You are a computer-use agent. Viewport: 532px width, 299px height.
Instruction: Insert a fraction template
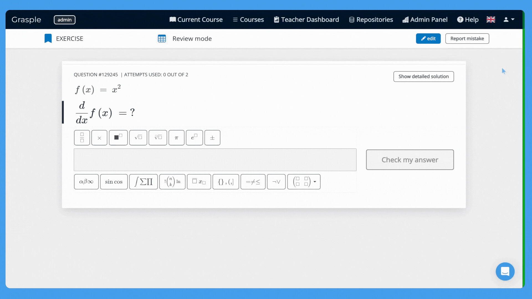(x=82, y=138)
